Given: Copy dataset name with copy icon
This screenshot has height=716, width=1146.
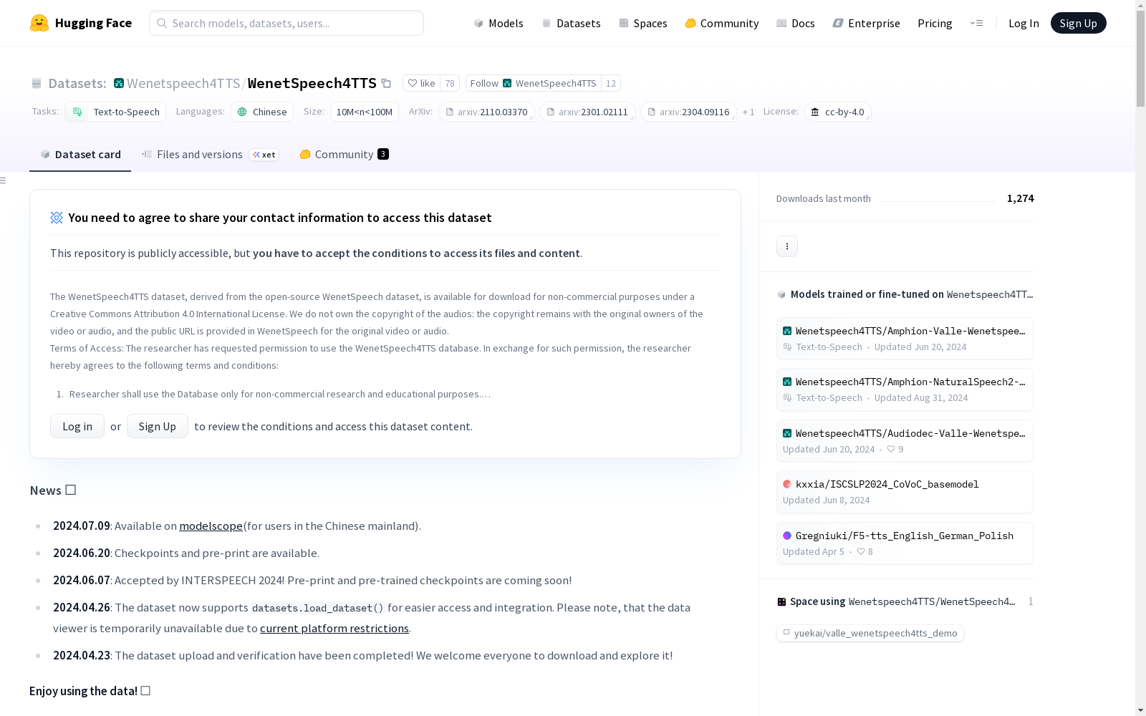Looking at the screenshot, I should tap(386, 83).
